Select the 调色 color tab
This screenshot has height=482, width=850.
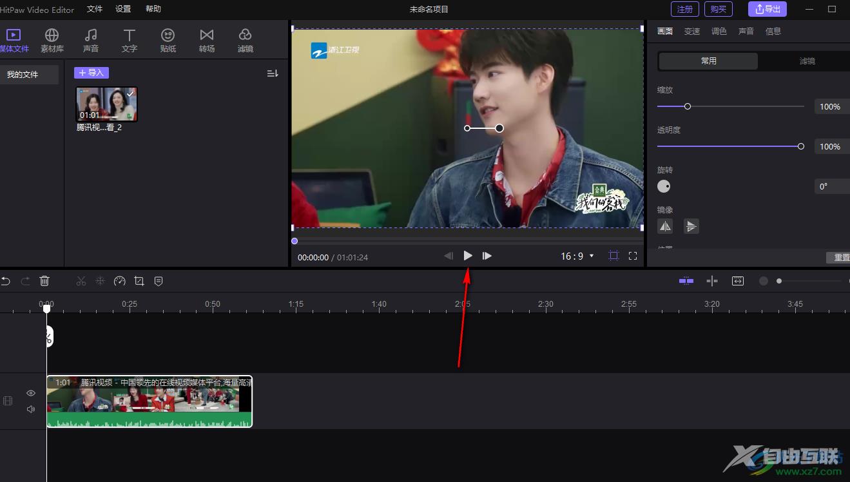tap(719, 31)
